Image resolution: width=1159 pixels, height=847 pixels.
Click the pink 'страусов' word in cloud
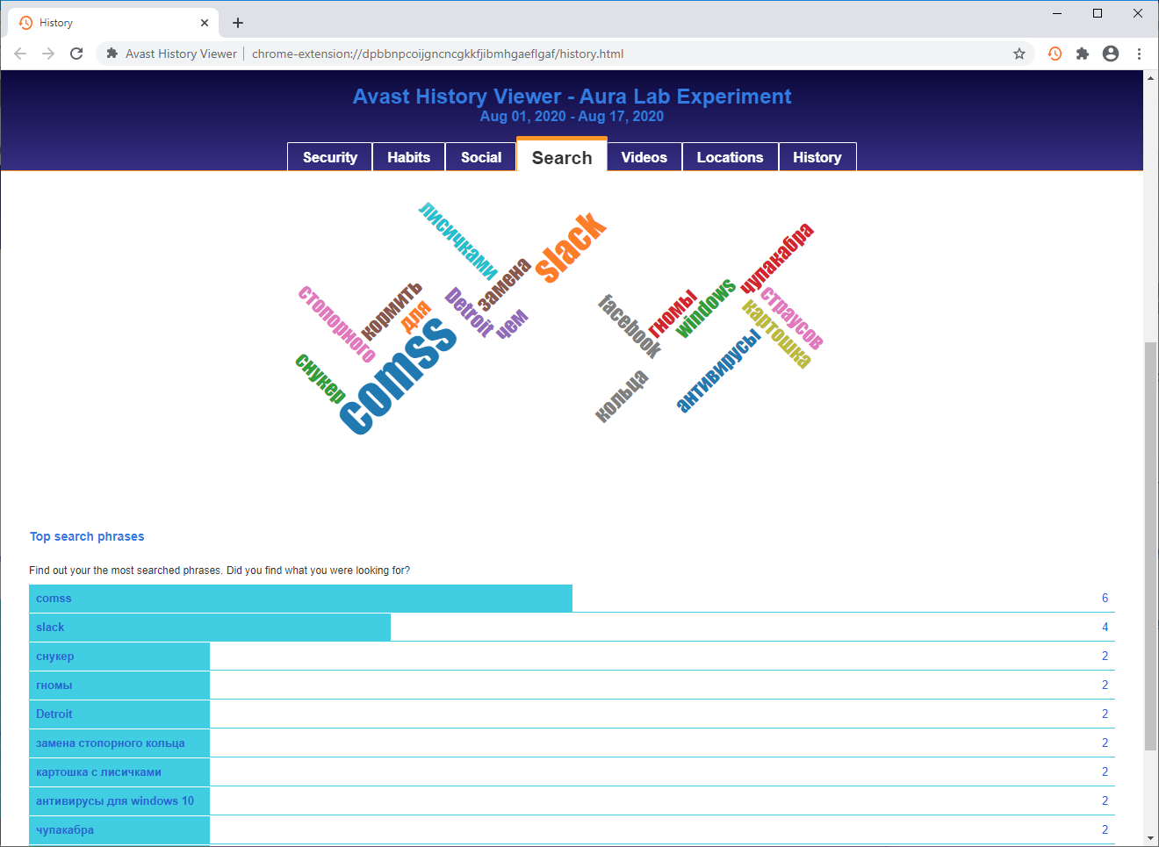(x=792, y=318)
